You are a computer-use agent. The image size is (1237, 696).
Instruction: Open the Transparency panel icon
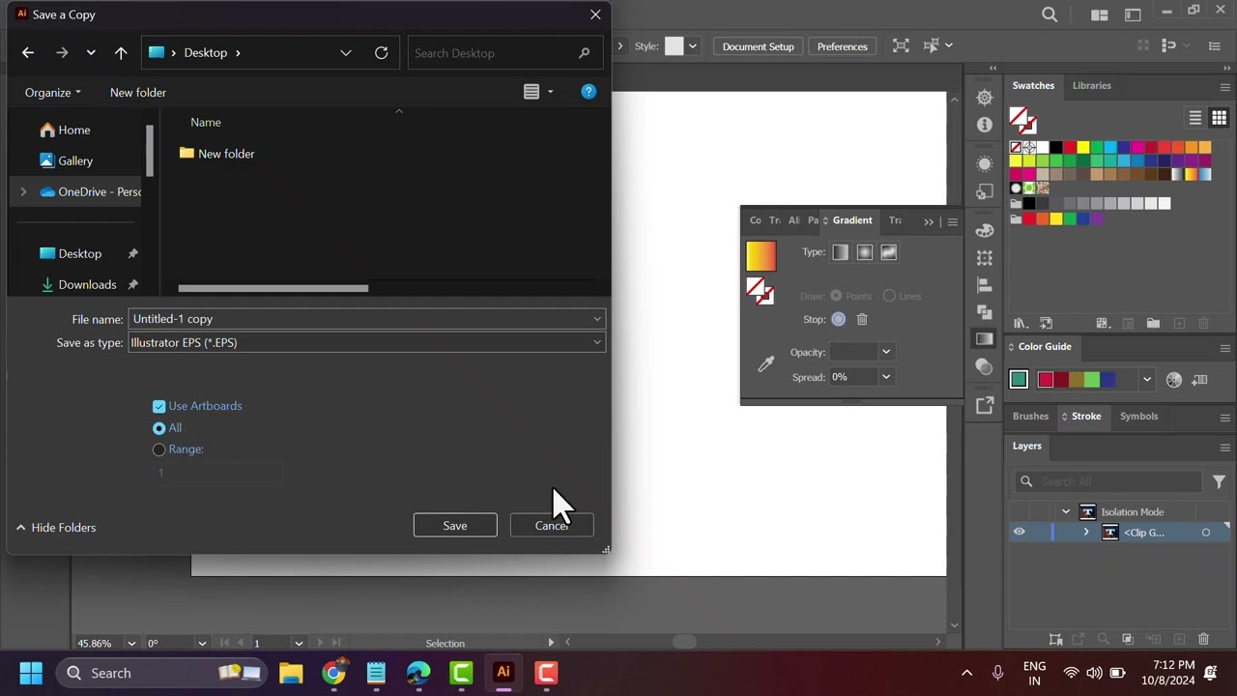coord(985,366)
